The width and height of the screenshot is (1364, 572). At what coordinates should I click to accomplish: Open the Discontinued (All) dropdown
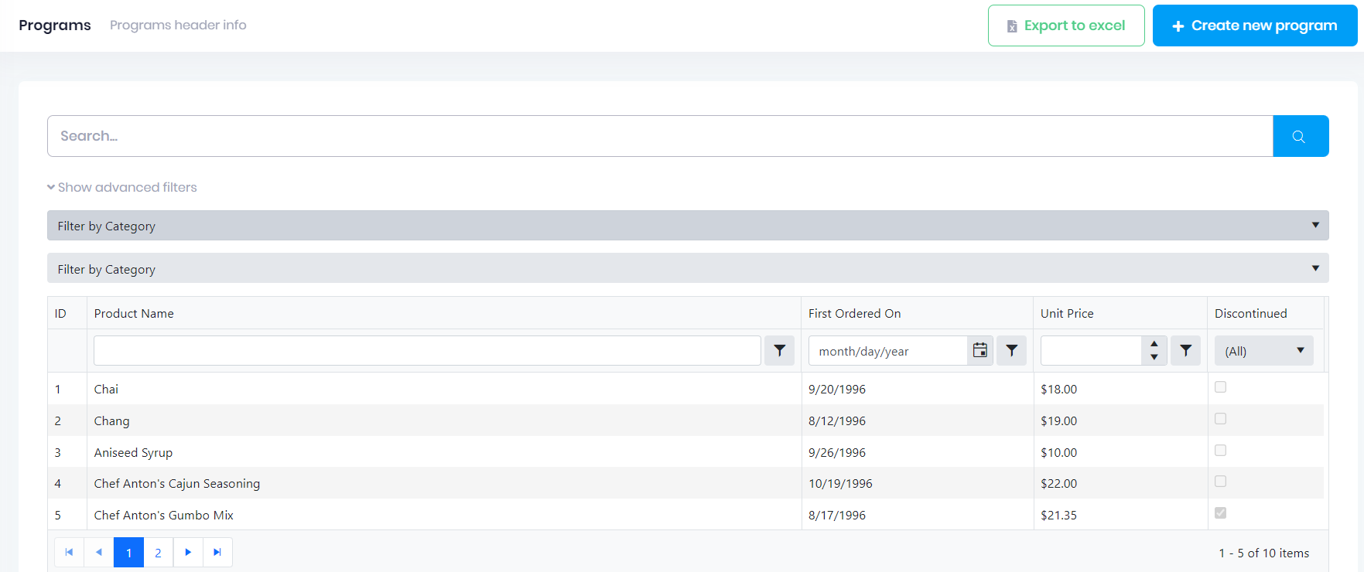pos(1263,351)
